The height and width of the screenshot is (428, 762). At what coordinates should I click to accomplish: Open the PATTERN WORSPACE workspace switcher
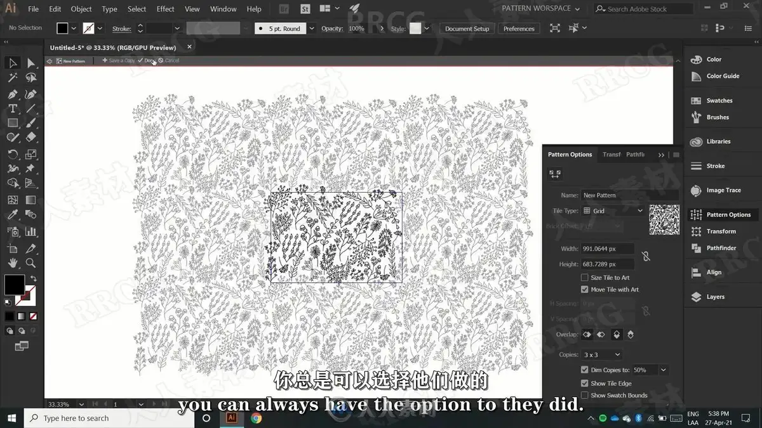(x=540, y=9)
